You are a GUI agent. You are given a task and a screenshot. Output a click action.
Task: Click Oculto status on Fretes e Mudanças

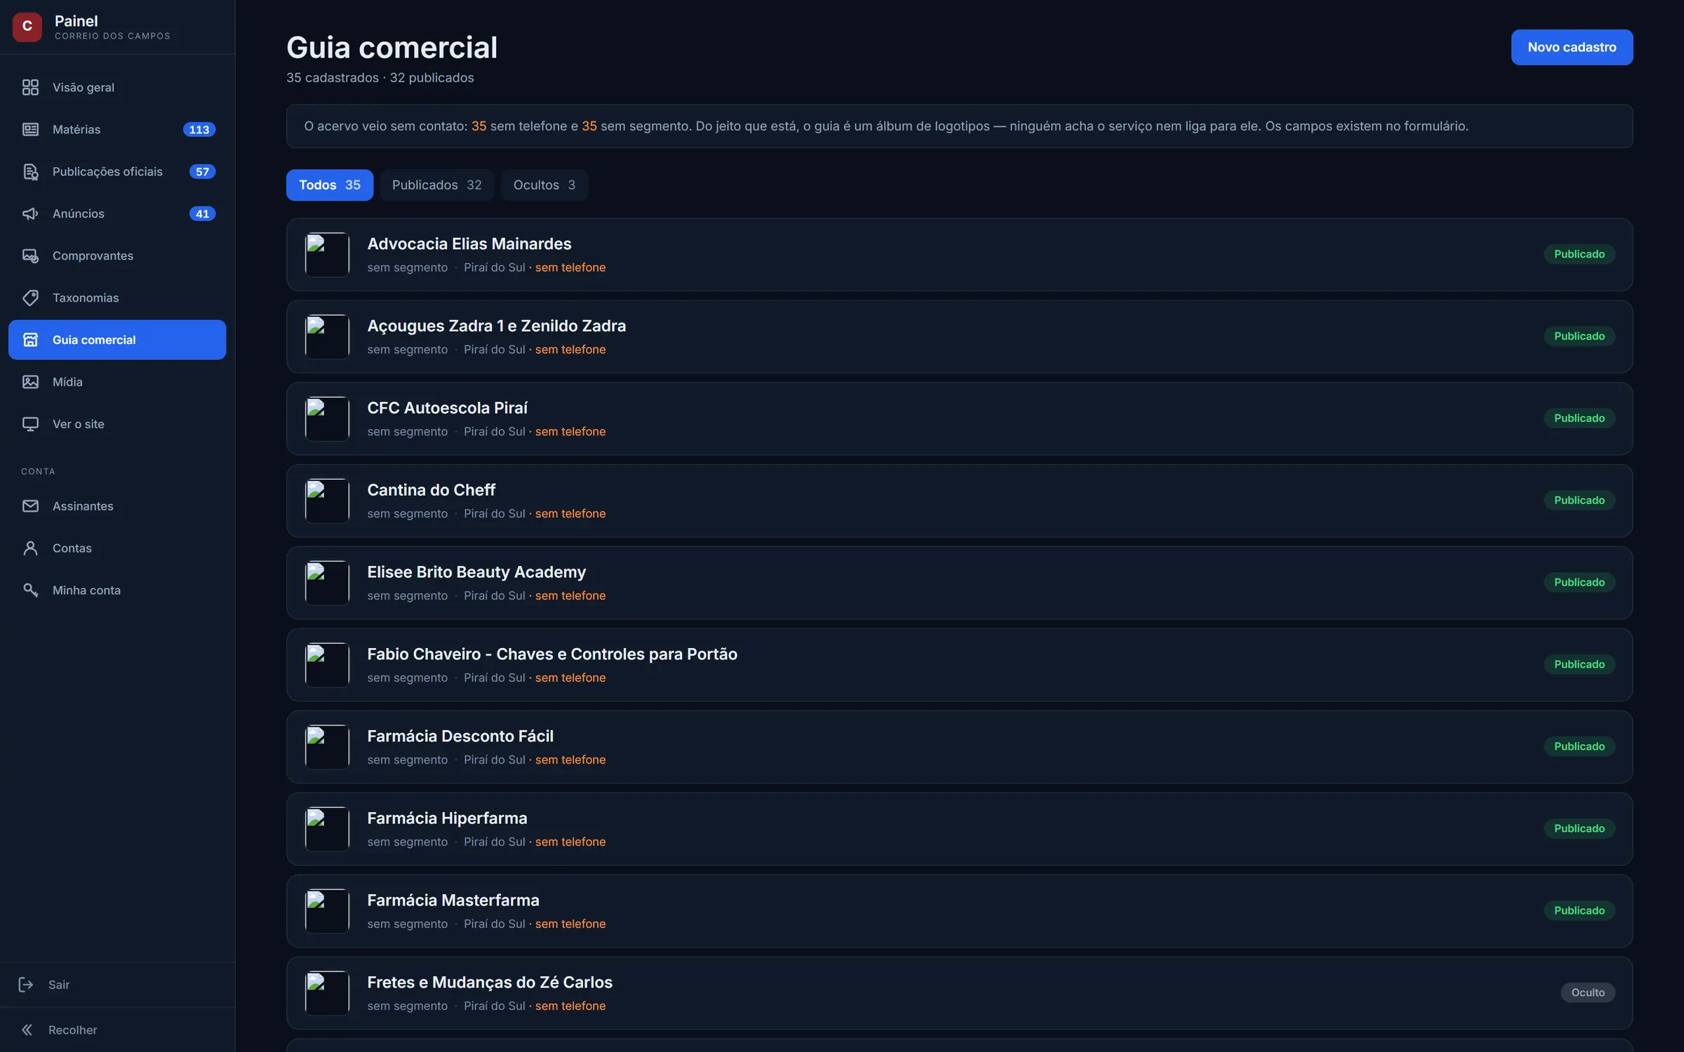tap(1588, 992)
